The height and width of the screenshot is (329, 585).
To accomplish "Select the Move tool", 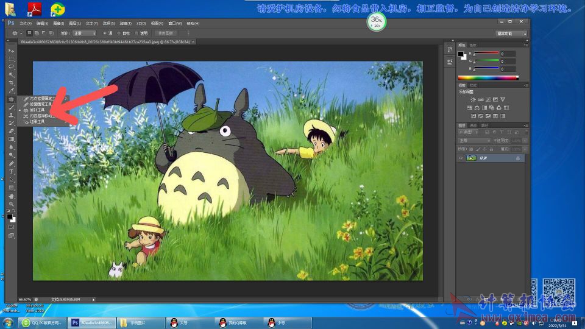I will 11,51.
